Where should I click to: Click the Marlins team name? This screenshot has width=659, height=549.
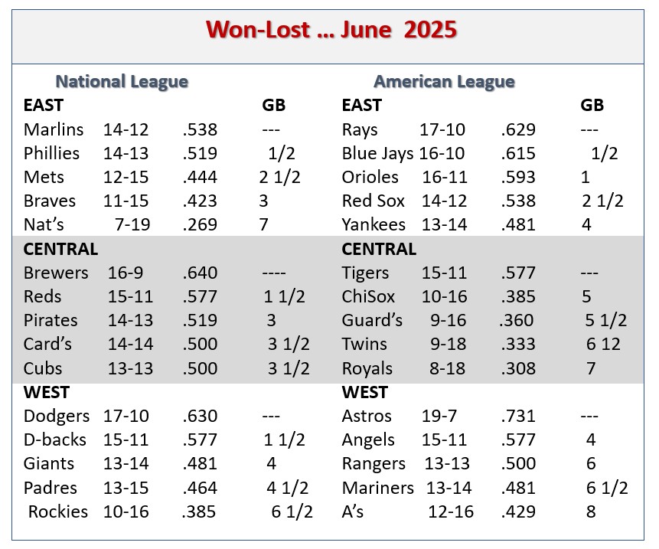[x=54, y=129]
